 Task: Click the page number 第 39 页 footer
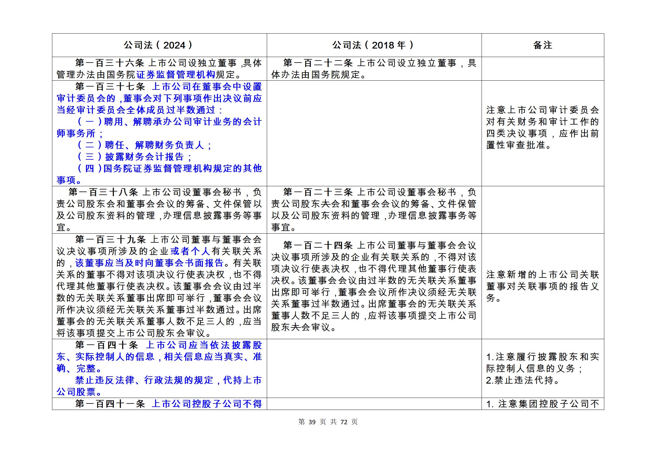pos(312,422)
